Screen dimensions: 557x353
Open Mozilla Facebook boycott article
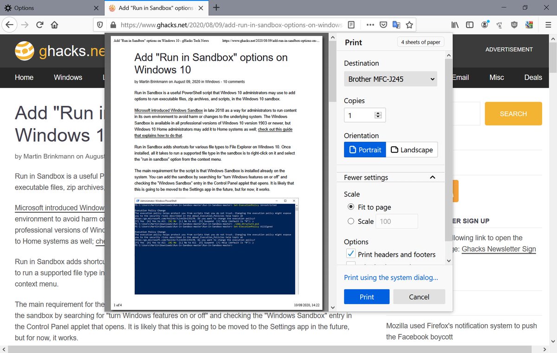click(461, 331)
